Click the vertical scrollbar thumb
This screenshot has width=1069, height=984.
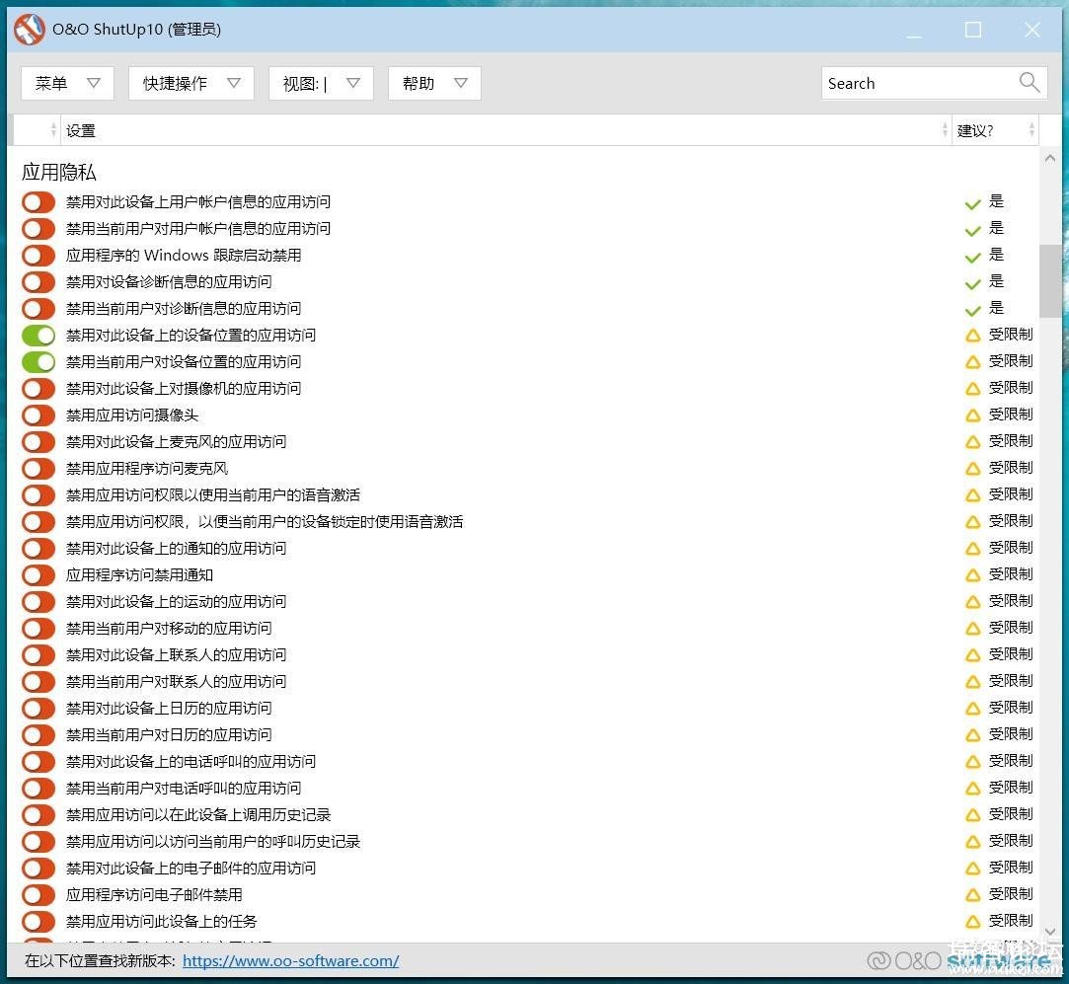1050,281
